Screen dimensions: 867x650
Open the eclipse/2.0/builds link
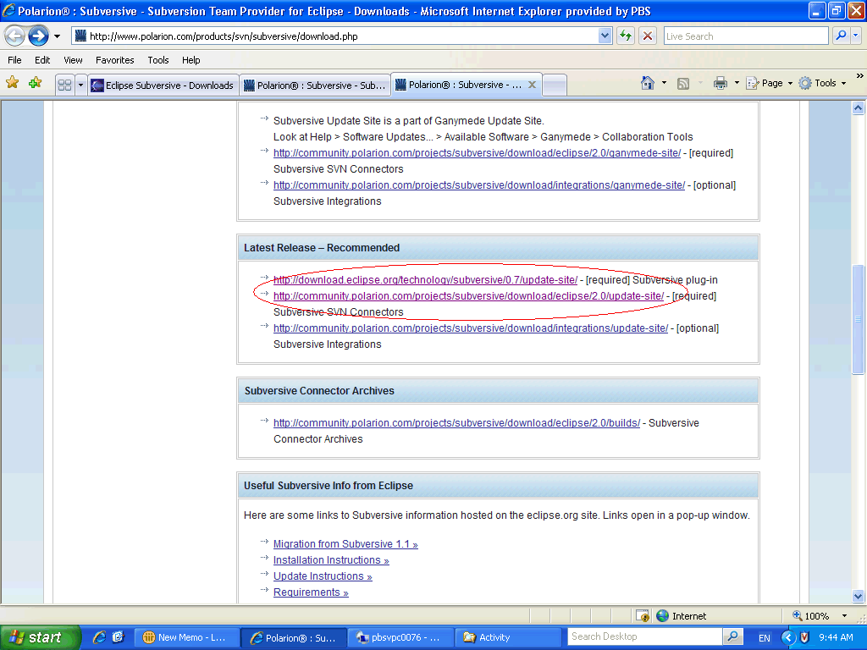click(456, 423)
